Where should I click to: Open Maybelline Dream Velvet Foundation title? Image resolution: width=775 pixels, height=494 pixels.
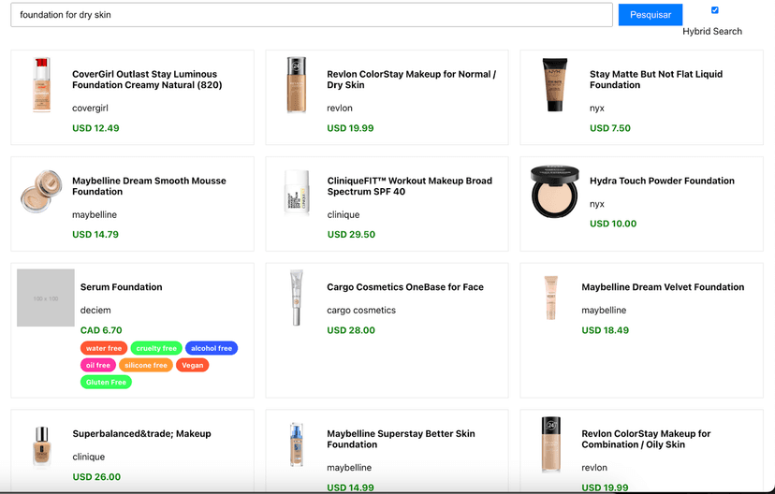[x=663, y=287]
